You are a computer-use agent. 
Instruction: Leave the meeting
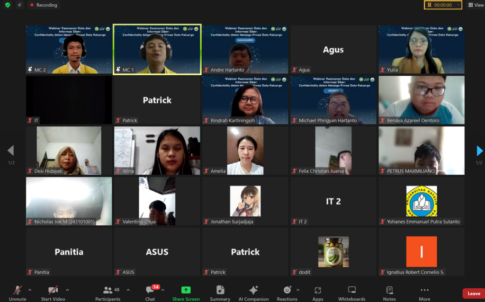(474, 293)
